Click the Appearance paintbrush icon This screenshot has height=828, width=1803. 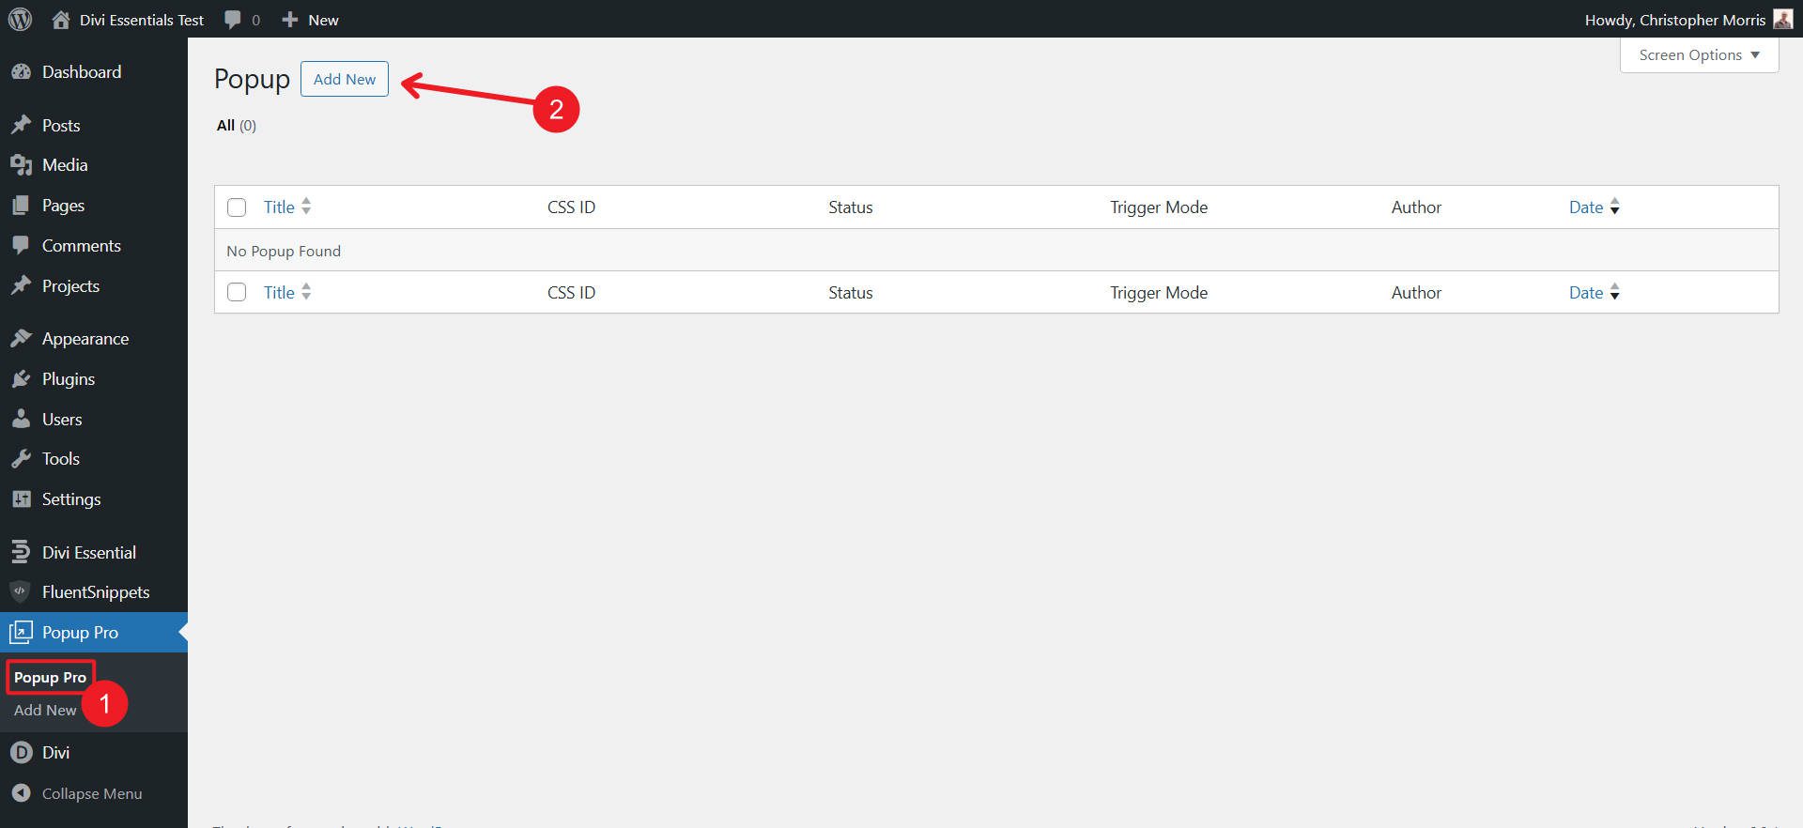[21, 339]
